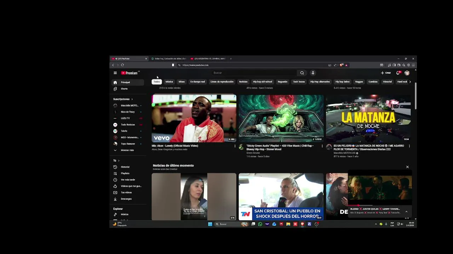Expand the Tú section chevron
The height and width of the screenshot is (254, 453).
coord(119,161)
